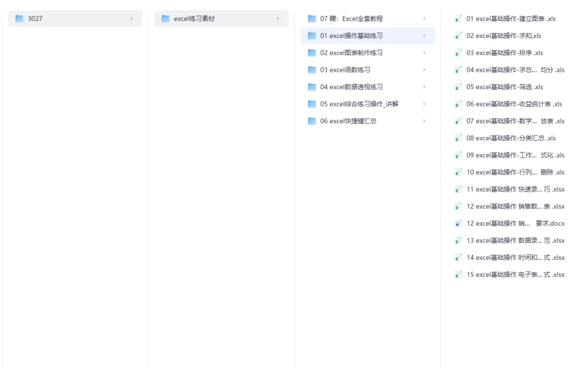Click Excel file icon for 15 电子表...式.xlsx

tap(458, 275)
